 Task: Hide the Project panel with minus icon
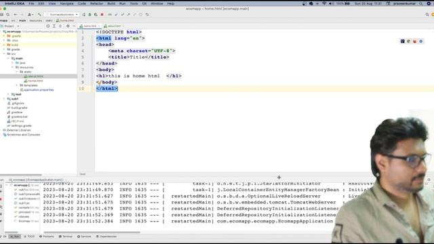(x=74, y=26)
